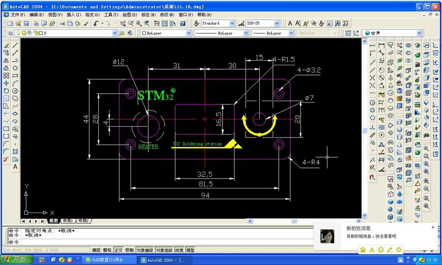Select the Spline draw tool
Screen dimensions: 442x265
[15, 106]
